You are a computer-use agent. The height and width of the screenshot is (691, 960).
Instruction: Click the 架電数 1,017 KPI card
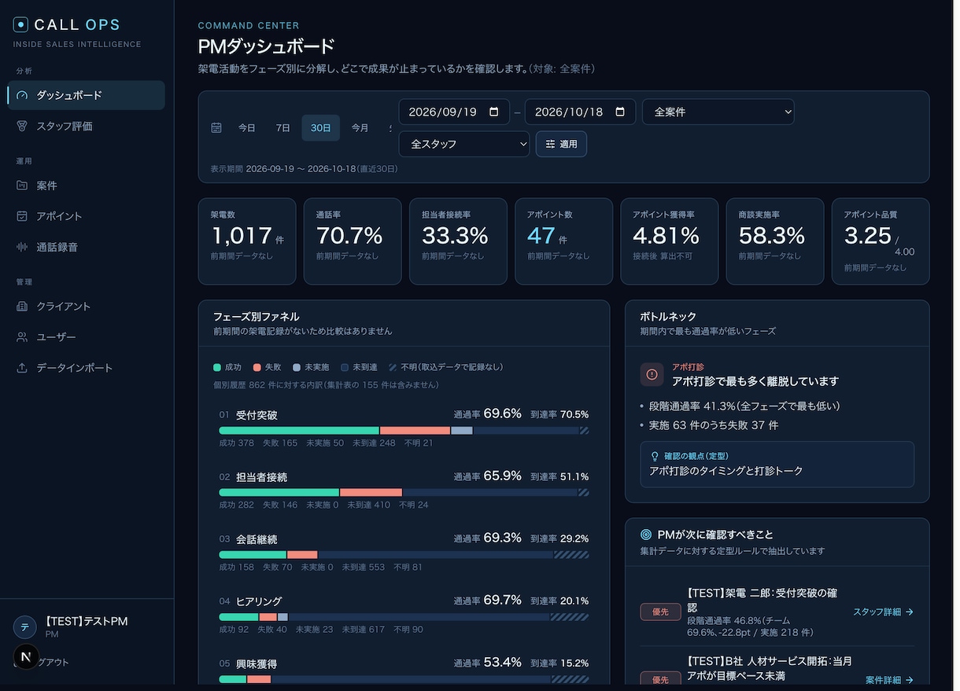pyautogui.click(x=247, y=241)
